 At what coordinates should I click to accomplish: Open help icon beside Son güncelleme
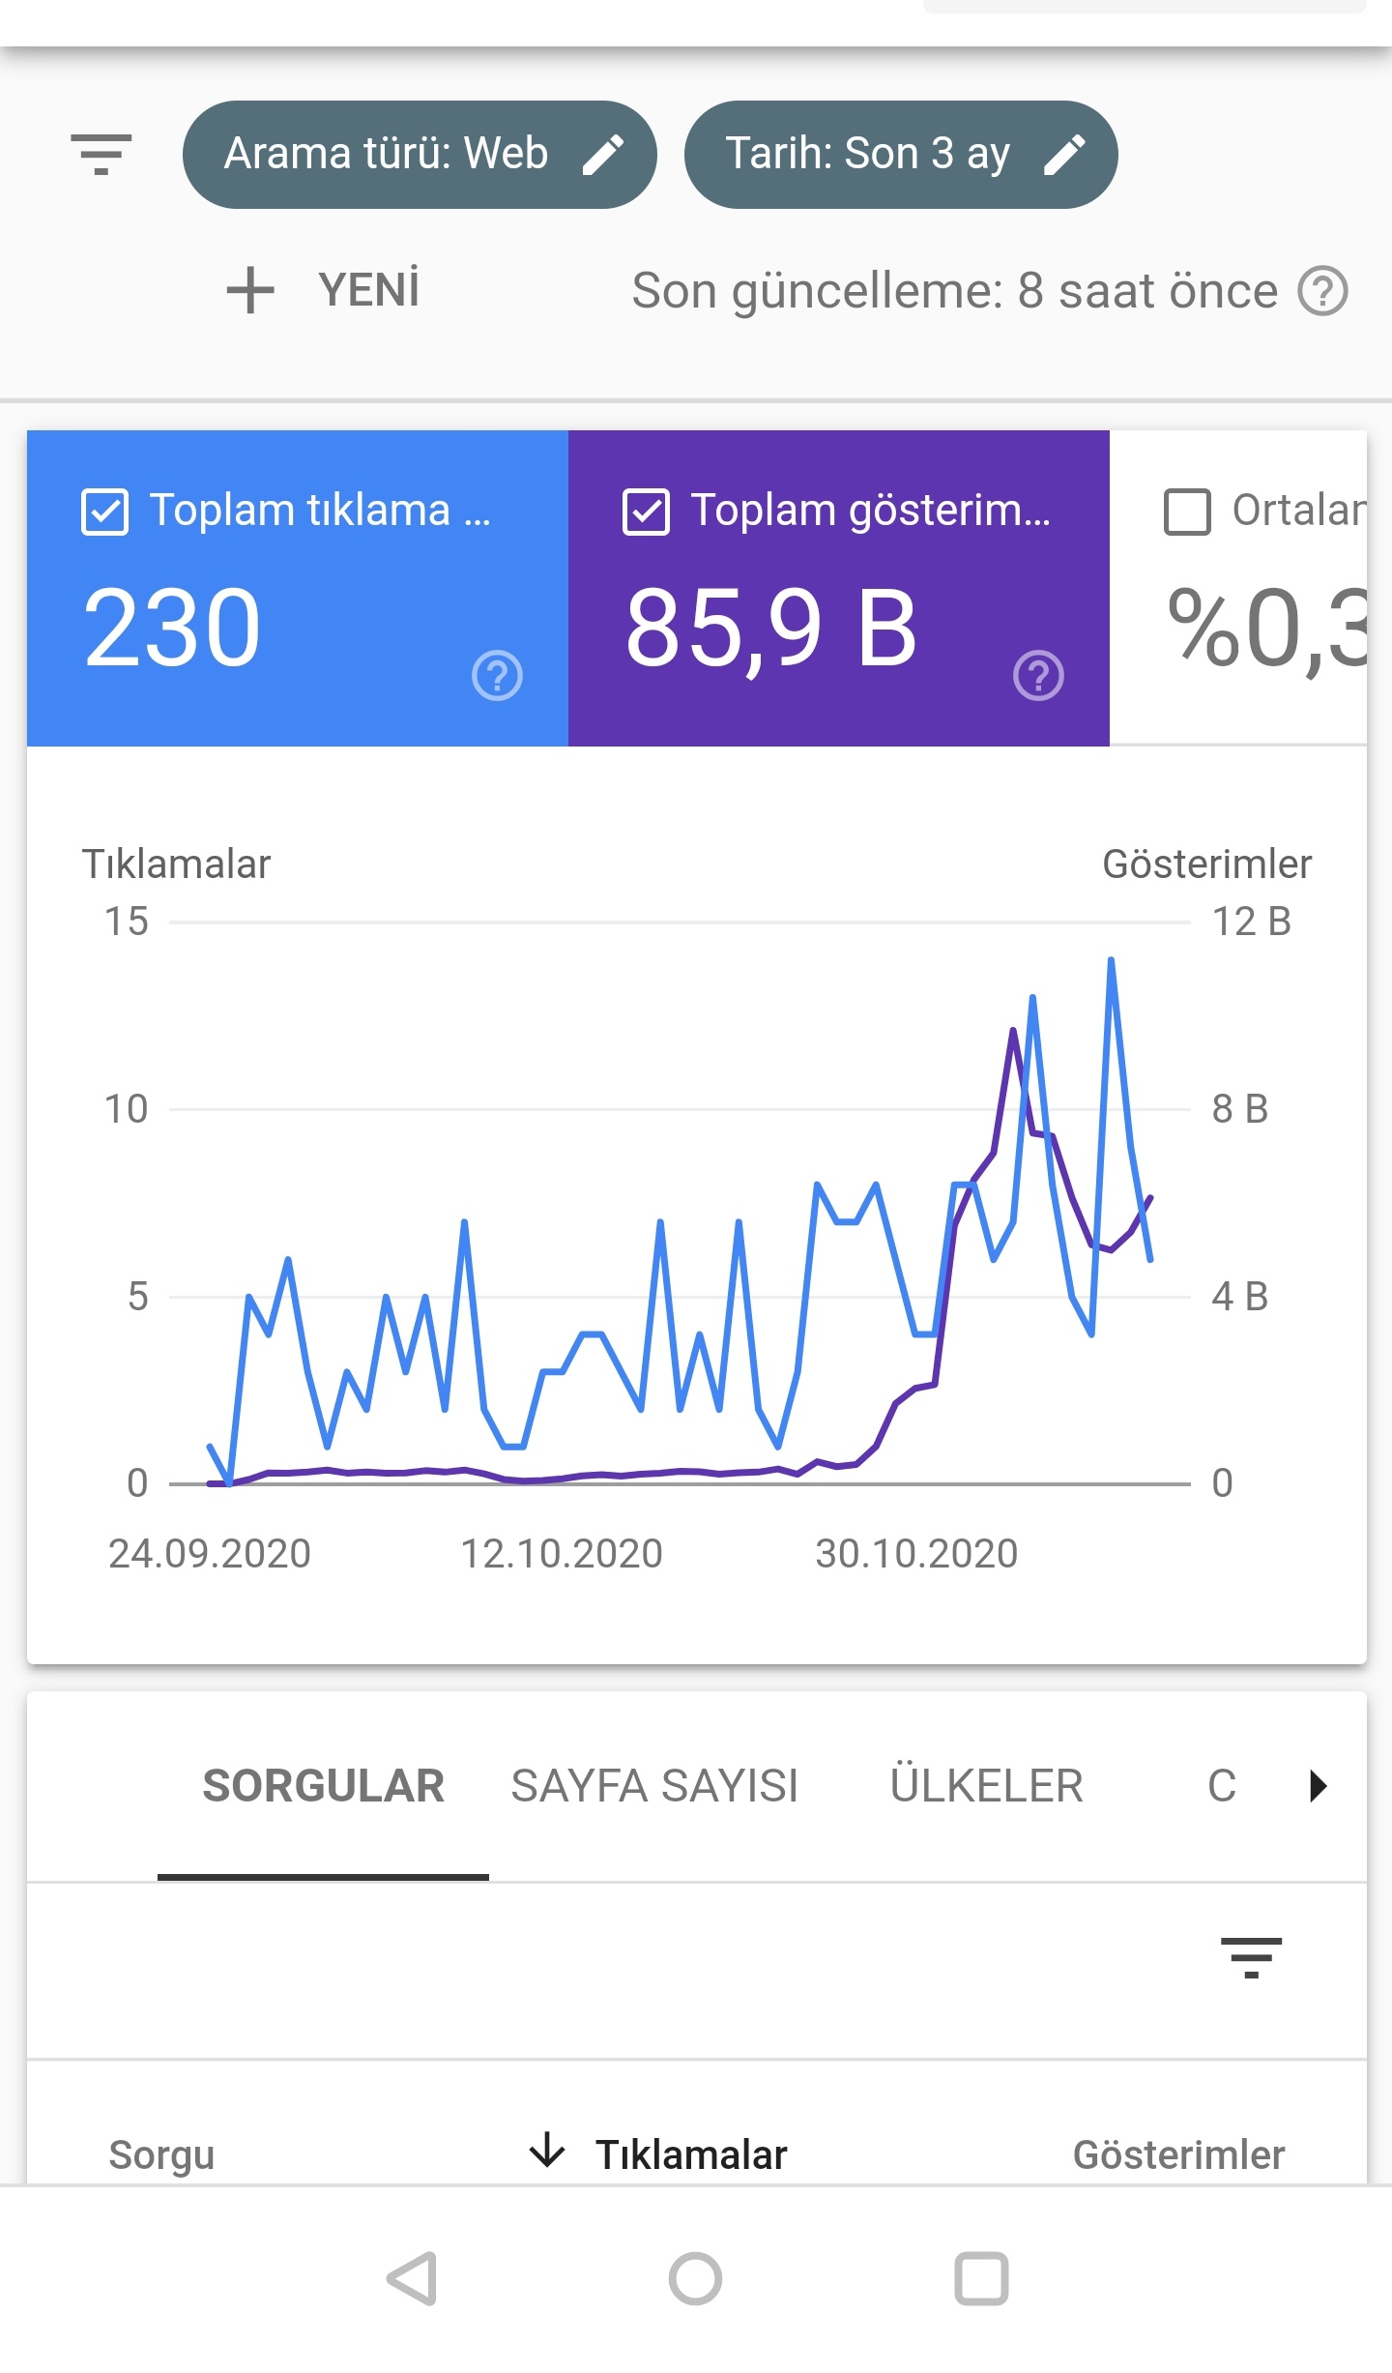[1322, 291]
